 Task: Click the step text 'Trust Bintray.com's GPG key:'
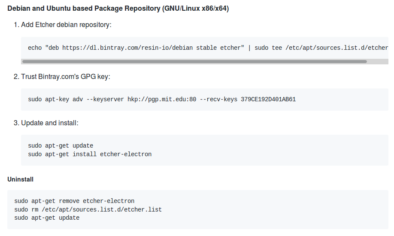(x=66, y=76)
